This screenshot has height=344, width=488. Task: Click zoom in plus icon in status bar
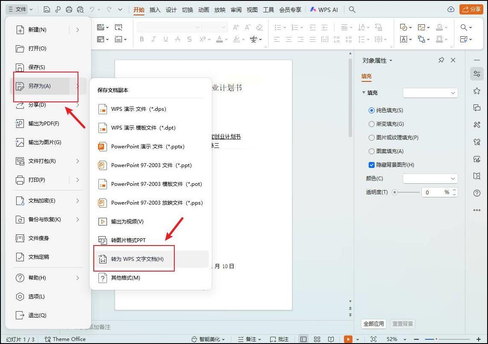(x=479, y=339)
